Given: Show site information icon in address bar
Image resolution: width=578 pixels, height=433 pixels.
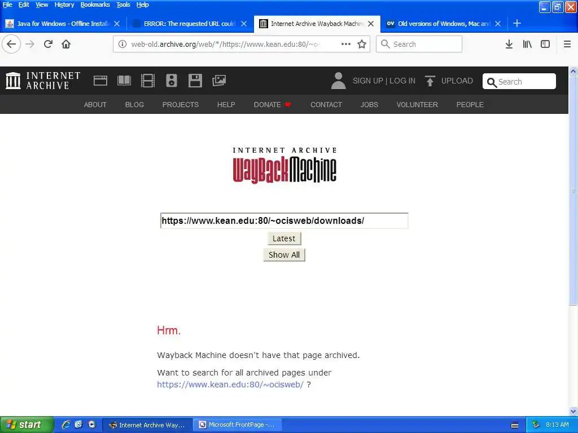Looking at the screenshot, I should pyautogui.click(x=122, y=44).
